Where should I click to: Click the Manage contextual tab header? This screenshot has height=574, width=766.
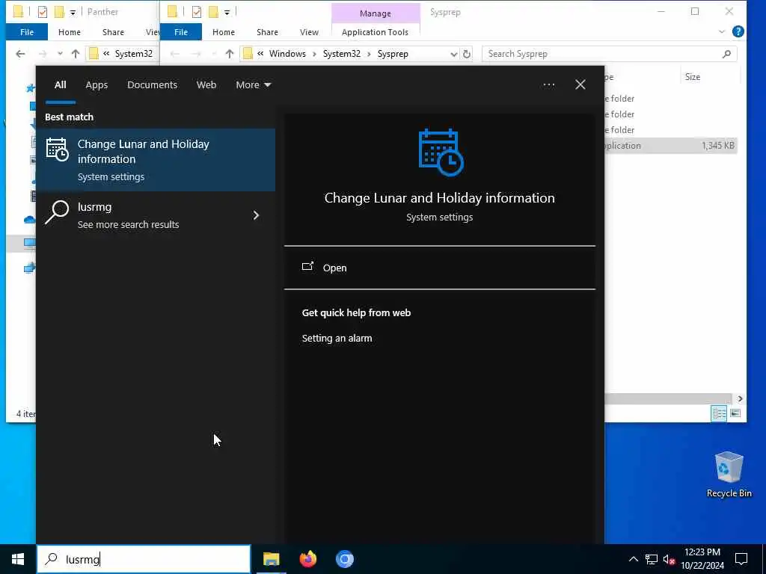point(376,13)
